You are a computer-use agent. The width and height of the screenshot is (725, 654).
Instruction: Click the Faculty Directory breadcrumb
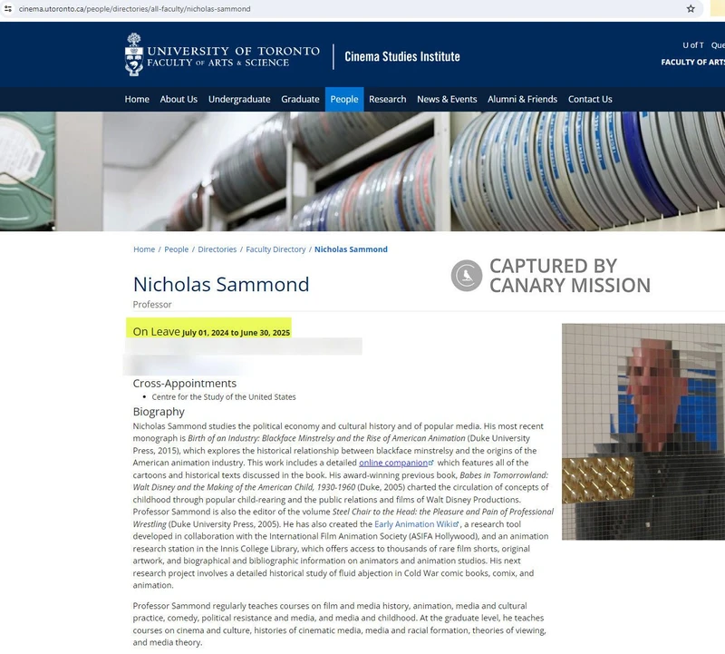click(275, 249)
